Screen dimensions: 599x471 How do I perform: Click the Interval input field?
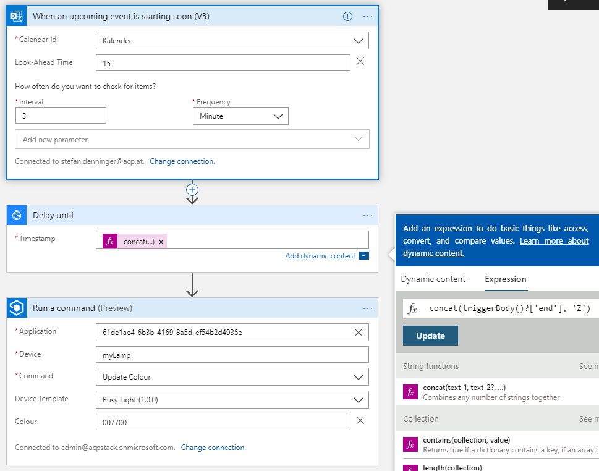point(61,116)
